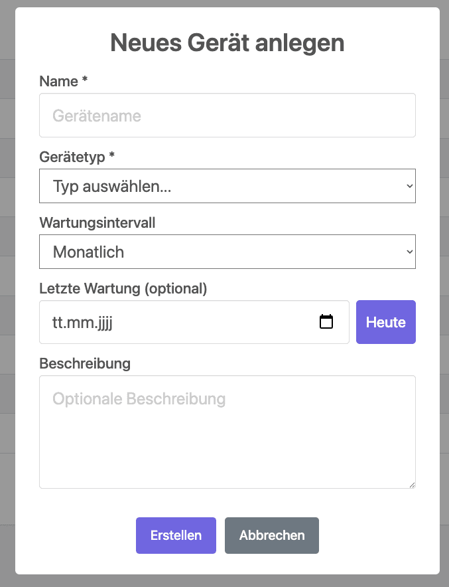The width and height of the screenshot is (449, 587).
Task: Click the Gerätetyp dropdown chevron arrow
Action: click(x=409, y=186)
